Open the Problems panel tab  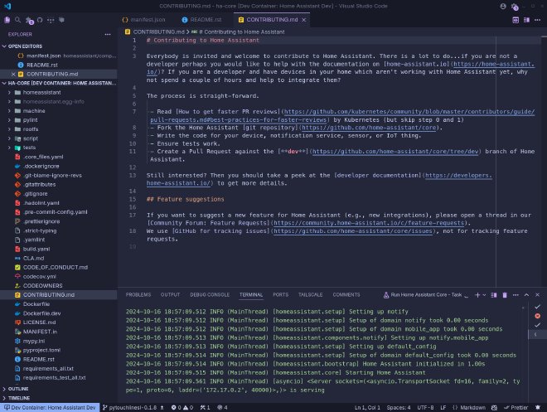click(138, 295)
